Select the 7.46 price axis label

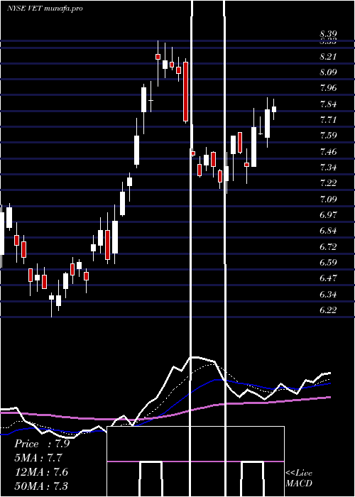pos(328,152)
